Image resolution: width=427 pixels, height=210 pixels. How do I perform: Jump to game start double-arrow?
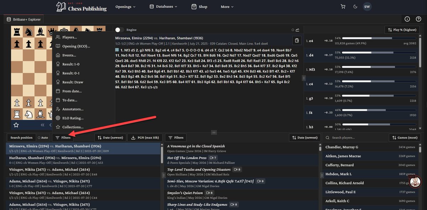[43, 125]
